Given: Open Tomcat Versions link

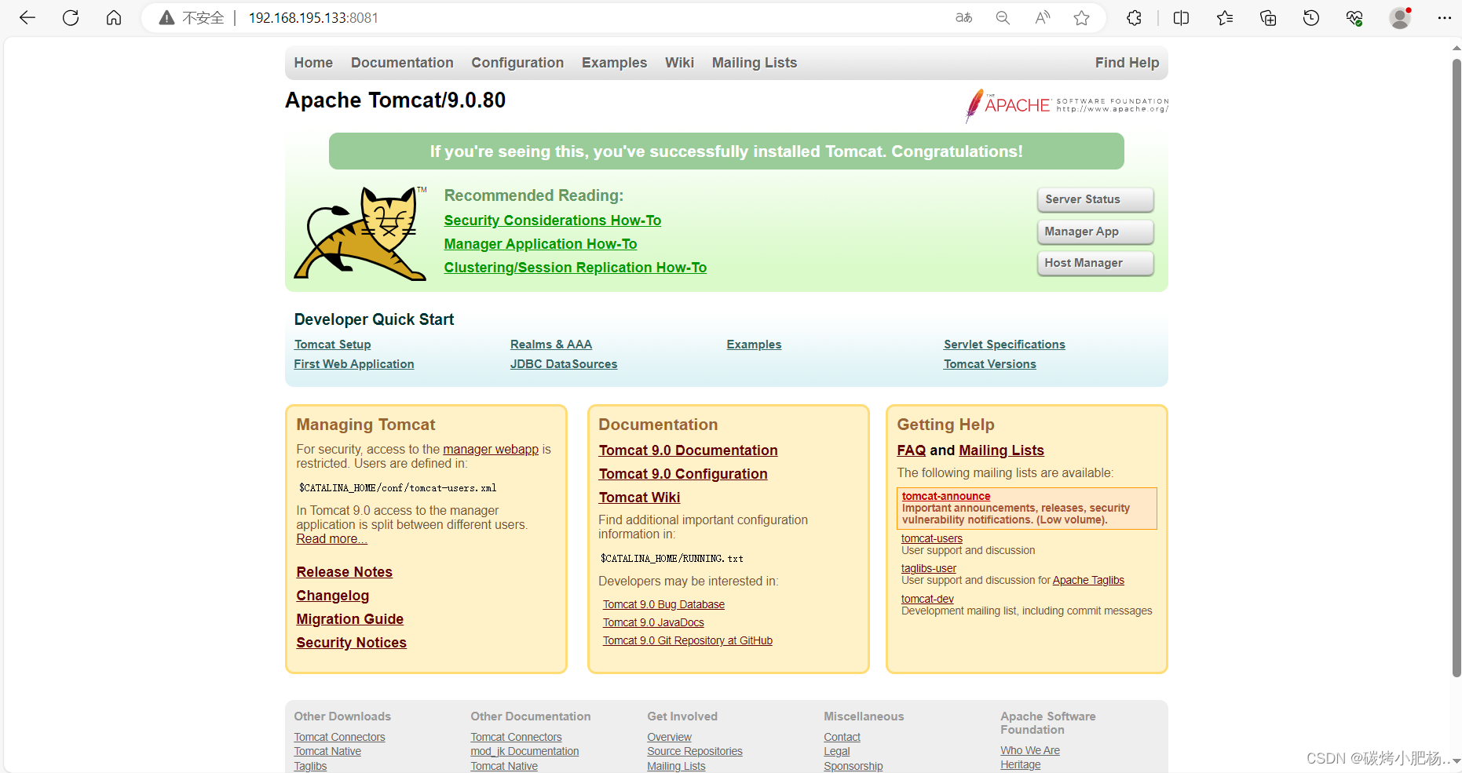Looking at the screenshot, I should (990, 364).
